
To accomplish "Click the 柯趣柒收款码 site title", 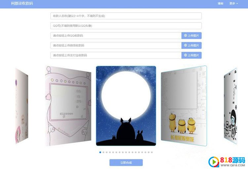I will click(22, 3).
